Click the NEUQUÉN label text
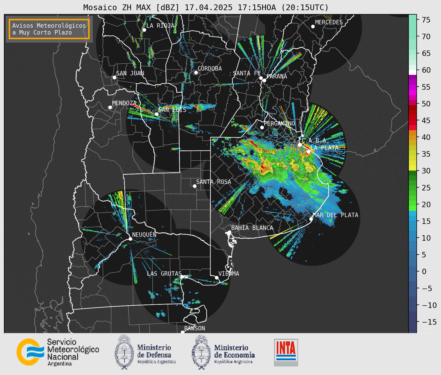 click(144, 235)
